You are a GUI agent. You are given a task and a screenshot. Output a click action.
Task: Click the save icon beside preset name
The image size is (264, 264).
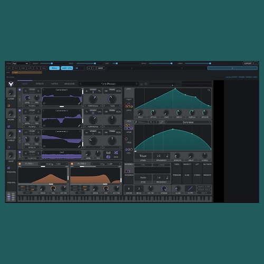pyautogui.click(x=142, y=84)
